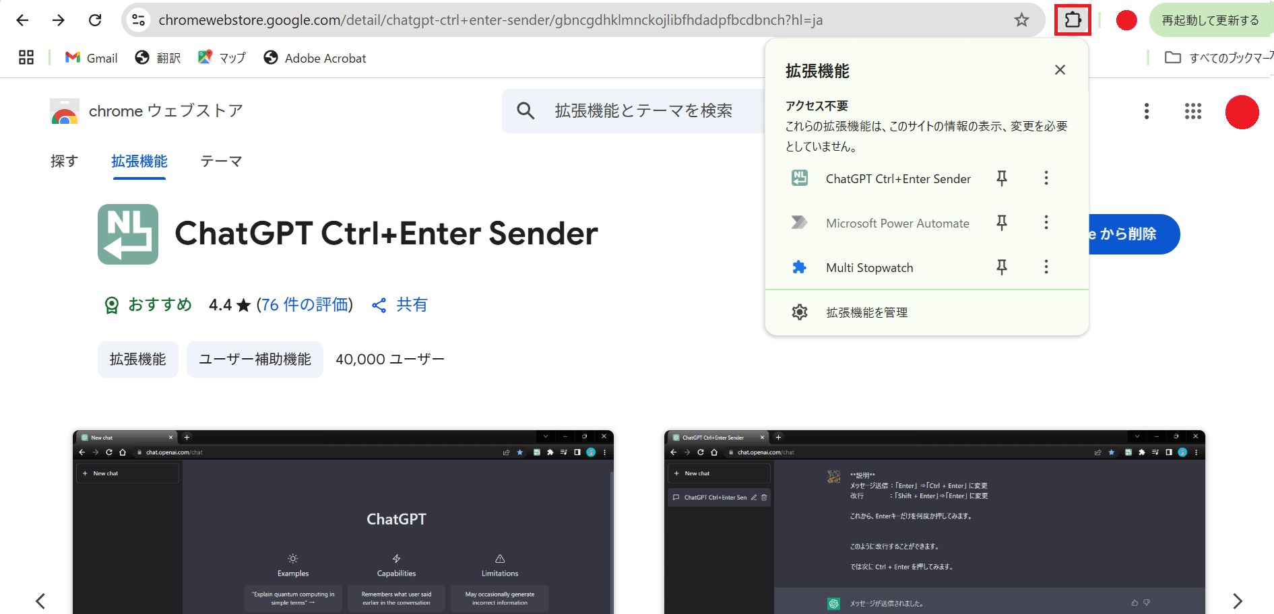This screenshot has width=1274, height=614.
Task: Click the restart to update button
Action: 1210,20
